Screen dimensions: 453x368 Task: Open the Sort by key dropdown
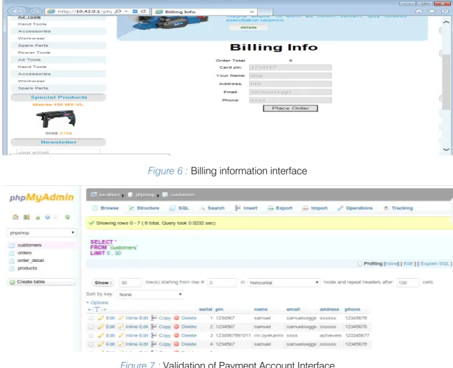(150, 295)
